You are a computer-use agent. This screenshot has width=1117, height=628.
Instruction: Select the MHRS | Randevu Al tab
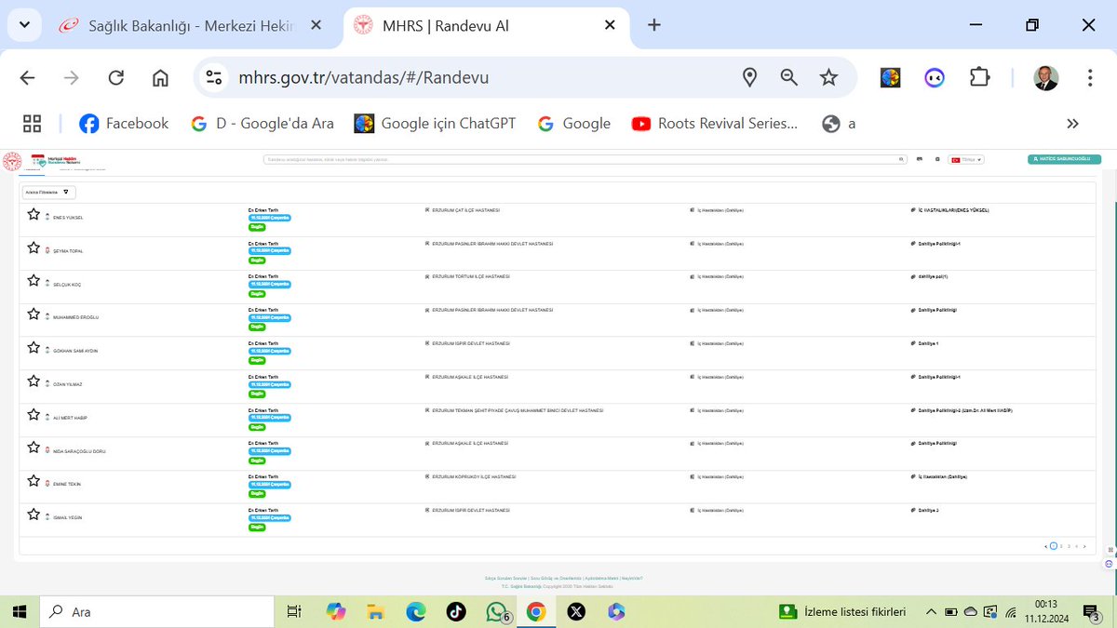[488, 26]
